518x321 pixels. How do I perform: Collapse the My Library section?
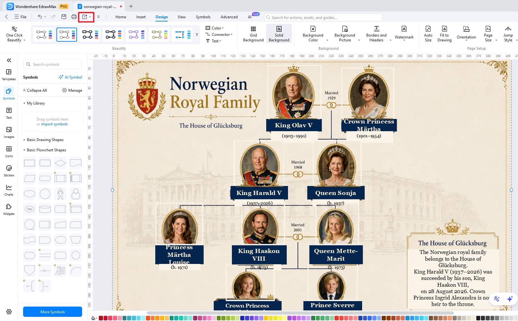point(24,103)
